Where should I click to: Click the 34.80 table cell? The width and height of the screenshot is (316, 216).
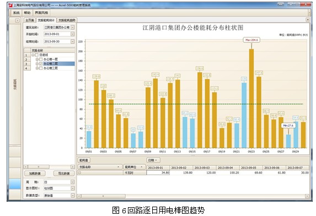(x=158, y=172)
